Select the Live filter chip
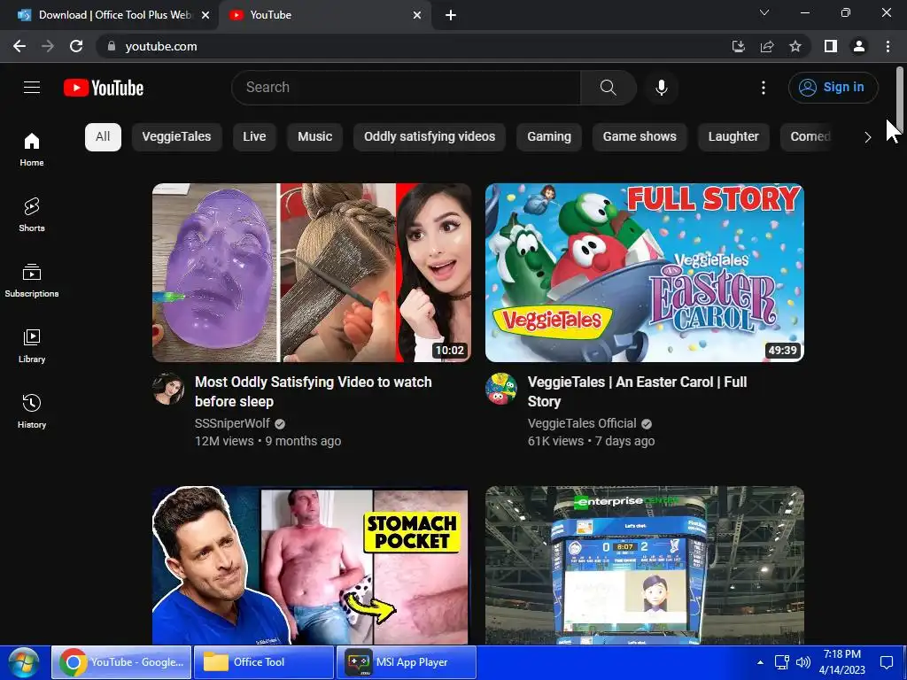907x680 pixels. pos(254,137)
